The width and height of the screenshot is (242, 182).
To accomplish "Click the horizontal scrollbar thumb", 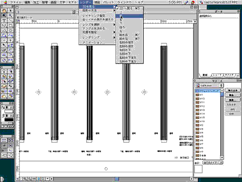I will [x=117, y=179].
